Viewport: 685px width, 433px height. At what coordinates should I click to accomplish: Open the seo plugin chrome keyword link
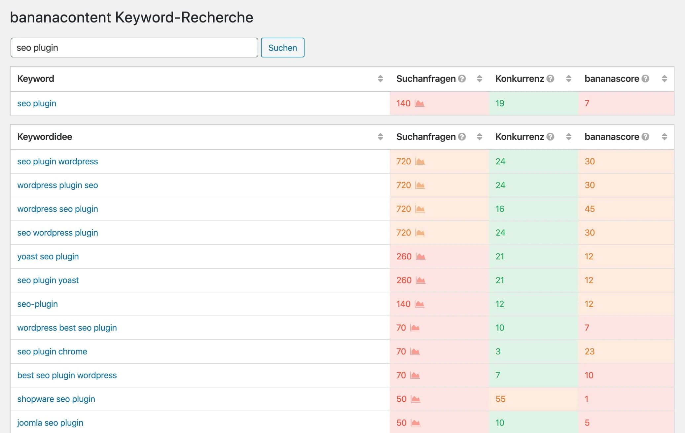click(x=52, y=351)
